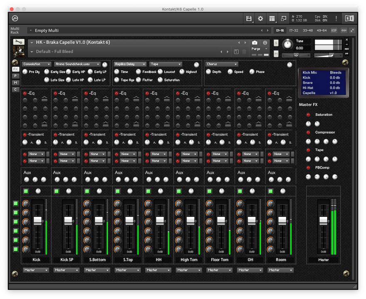
Task: Open instrument edit mode wrench icon
Action: (18, 42)
